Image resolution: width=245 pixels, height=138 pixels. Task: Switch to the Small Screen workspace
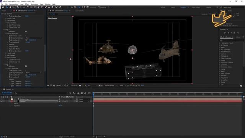[x=196, y=7]
